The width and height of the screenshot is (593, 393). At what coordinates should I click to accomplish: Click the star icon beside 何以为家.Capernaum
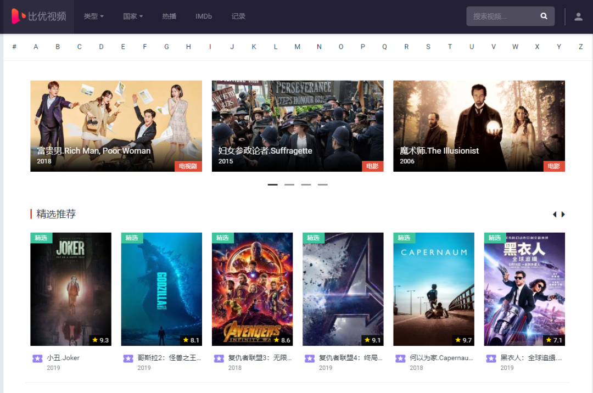(x=400, y=358)
